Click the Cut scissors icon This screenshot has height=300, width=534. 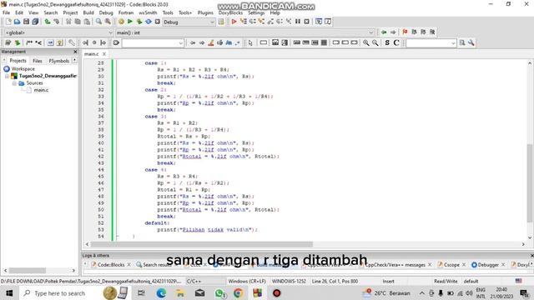click(x=68, y=22)
